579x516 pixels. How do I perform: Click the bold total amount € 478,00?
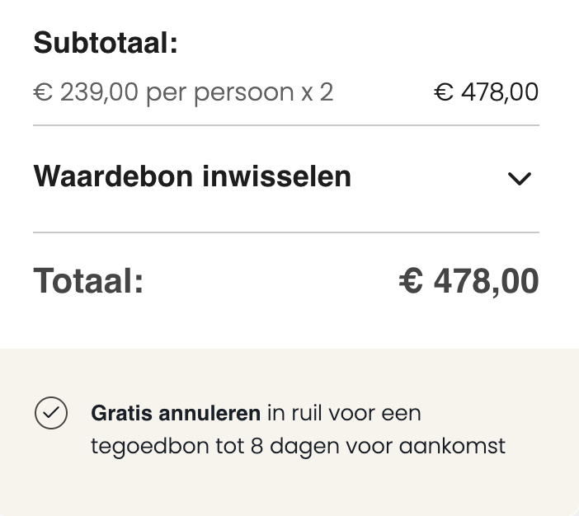click(x=468, y=282)
